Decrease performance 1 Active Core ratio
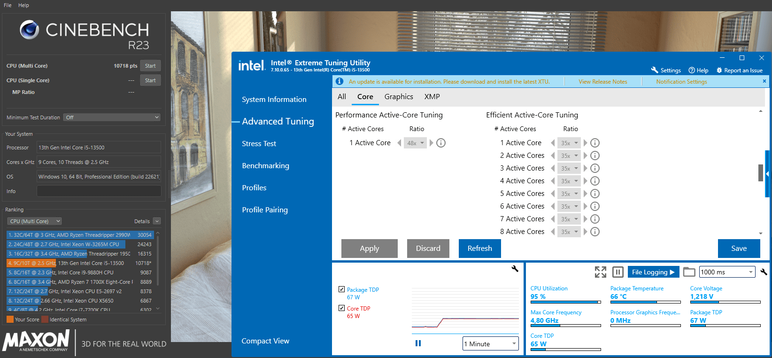 (x=399, y=143)
